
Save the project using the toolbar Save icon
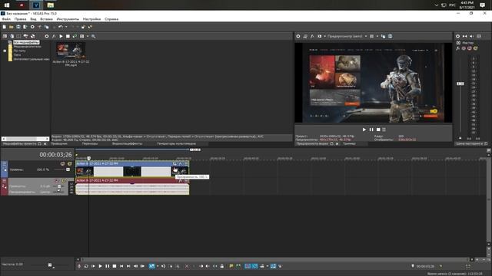point(18,28)
